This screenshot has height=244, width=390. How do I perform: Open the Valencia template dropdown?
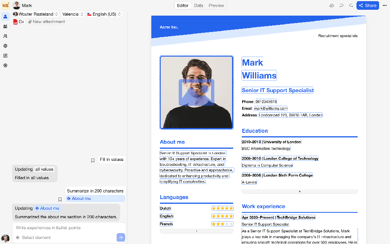click(x=73, y=14)
